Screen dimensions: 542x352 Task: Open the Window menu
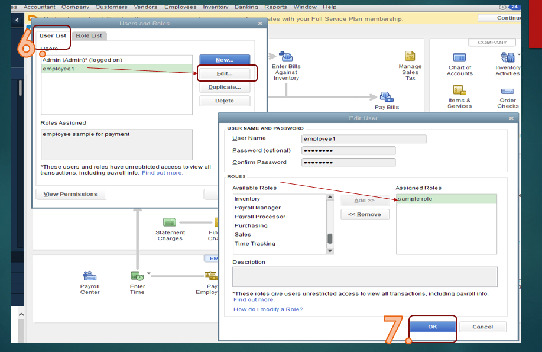point(305,7)
